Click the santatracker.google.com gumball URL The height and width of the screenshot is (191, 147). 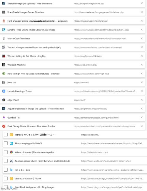click(96, 118)
